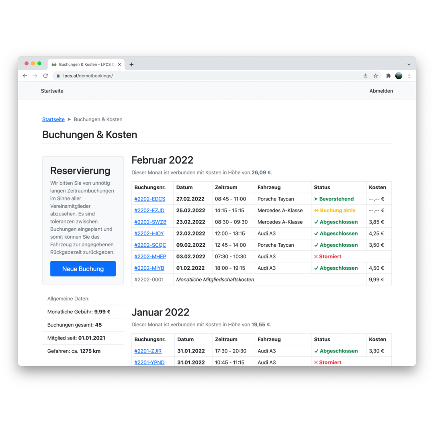
Task: Click the user profile avatar icon
Action: [399, 76]
